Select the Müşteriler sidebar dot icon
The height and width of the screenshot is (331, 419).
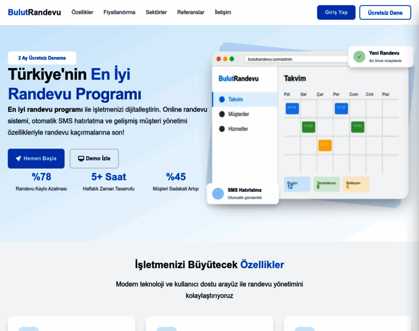(222, 114)
